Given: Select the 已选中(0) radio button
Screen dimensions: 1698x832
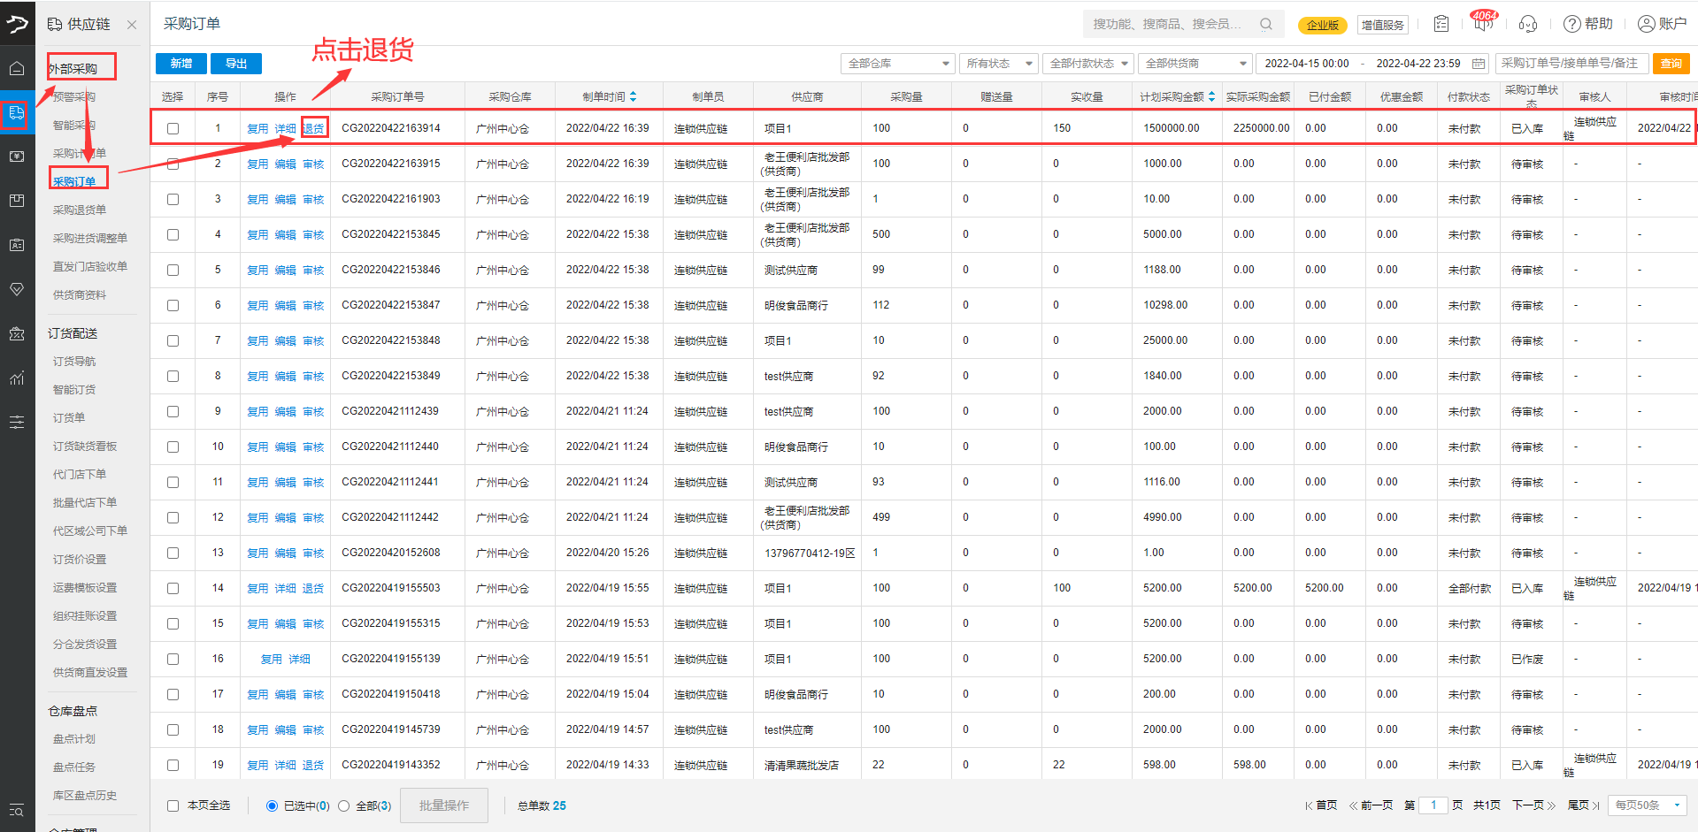Looking at the screenshot, I should coord(272,805).
